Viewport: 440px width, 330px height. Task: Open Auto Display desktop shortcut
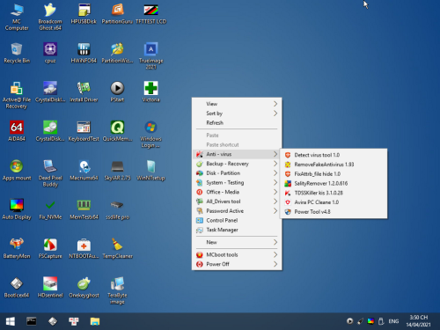click(x=17, y=209)
